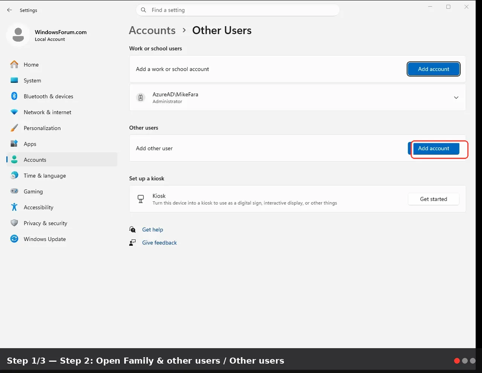The width and height of the screenshot is (482, 373).
Task: Click the search magnifier icon
Action: pos(143,10)
